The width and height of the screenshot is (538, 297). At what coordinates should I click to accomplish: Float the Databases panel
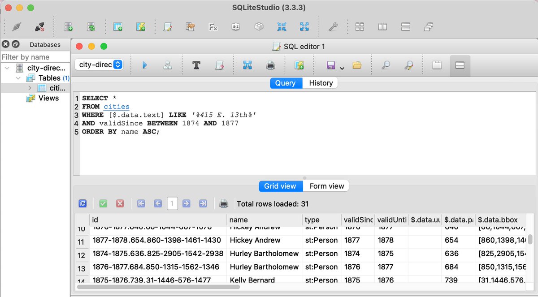pos(16,44)
